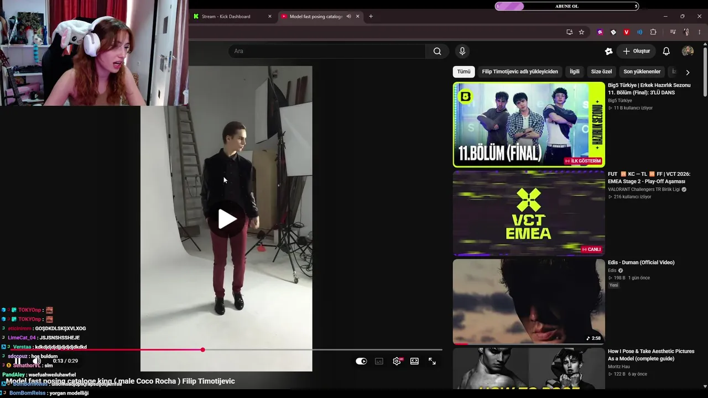Select the Tümü filter chip

[464, 72]
